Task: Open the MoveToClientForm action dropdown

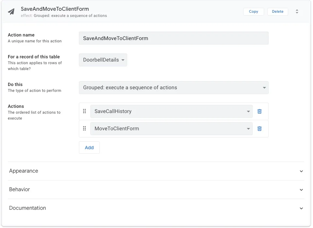Action: point(171,129)
